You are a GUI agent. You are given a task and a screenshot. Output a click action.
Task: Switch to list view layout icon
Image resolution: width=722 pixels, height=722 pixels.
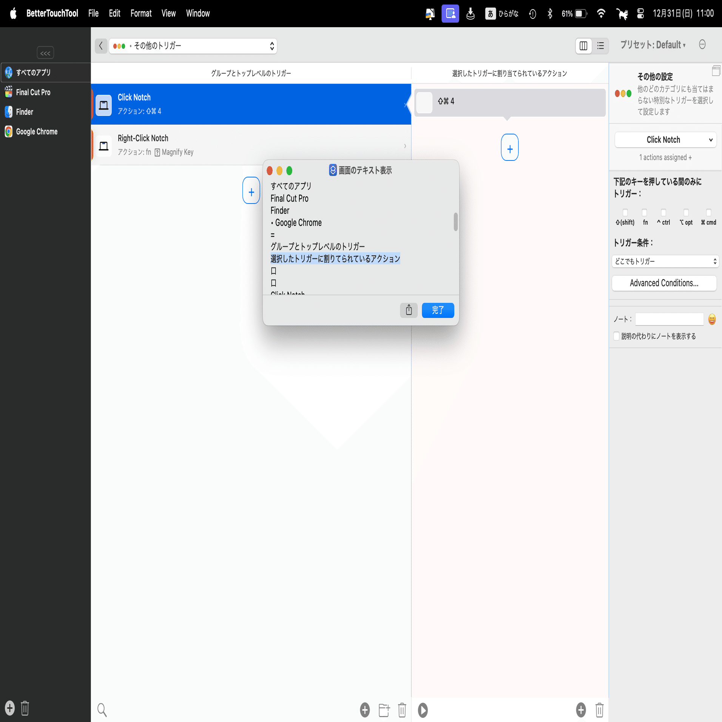[600, 46]
